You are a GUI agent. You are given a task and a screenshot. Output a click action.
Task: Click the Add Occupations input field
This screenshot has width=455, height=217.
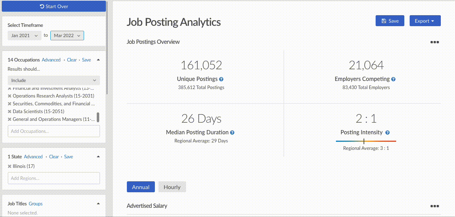[54, 131]
